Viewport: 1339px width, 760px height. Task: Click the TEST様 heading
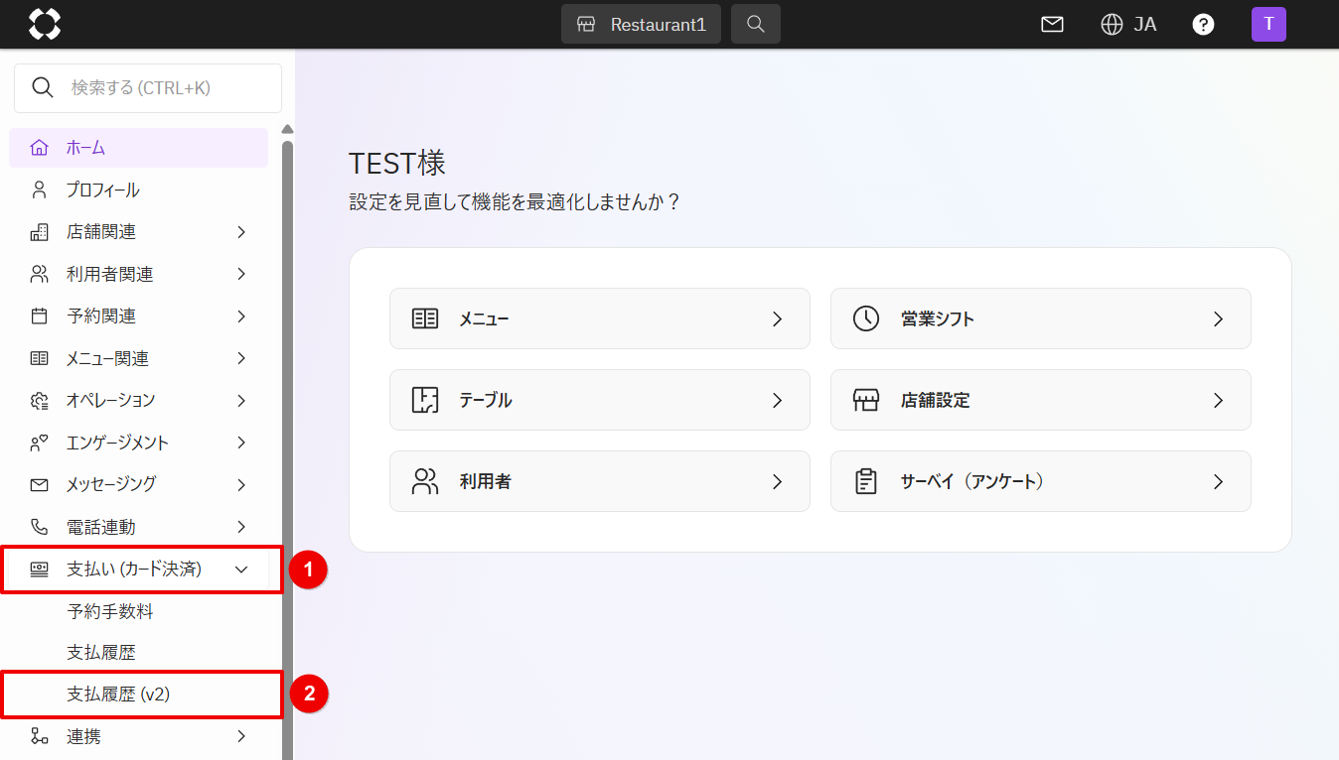pos(397,164)
